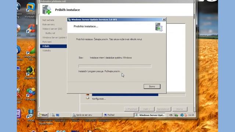Image resolution: width=235 pixels, height=132 pixels.
Task: Open Server Manager quick launch icon
Action: [53, 115]
